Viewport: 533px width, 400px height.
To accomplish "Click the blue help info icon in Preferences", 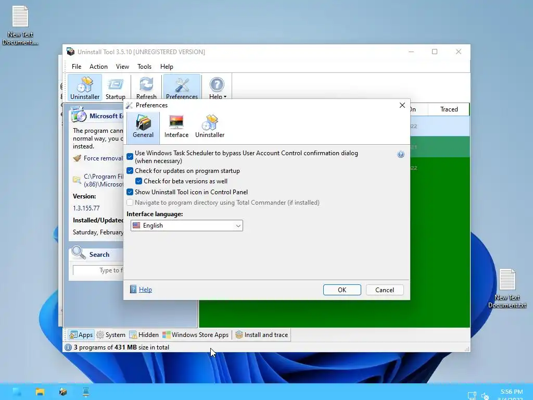I will coord(401,154).
